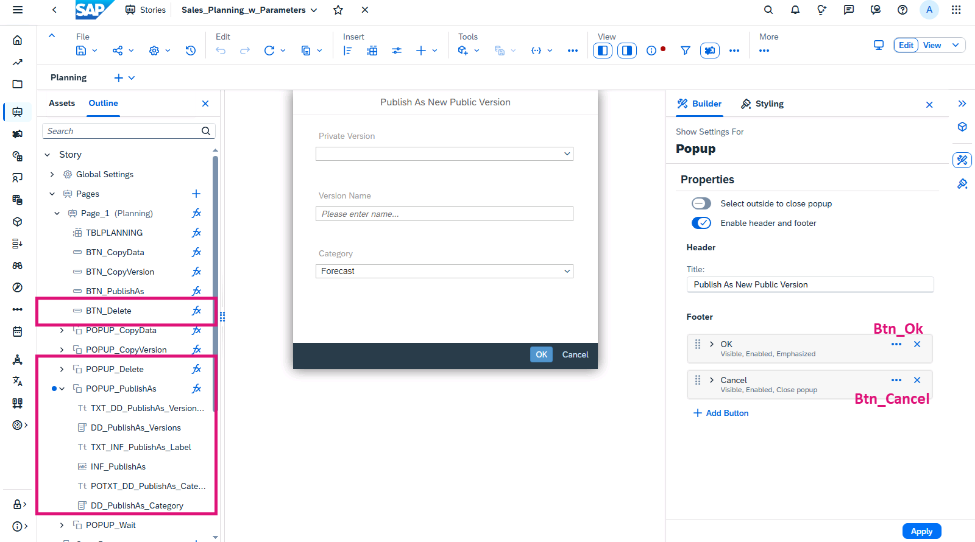Image resolution: width=975 pixels, height=542 pixels.
Task: Click the user avatar A
Action: (x=929, y=10)
